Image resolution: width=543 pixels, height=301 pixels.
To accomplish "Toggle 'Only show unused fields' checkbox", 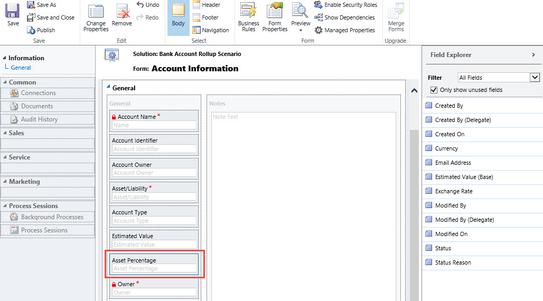I will click(x=434, y=90).
